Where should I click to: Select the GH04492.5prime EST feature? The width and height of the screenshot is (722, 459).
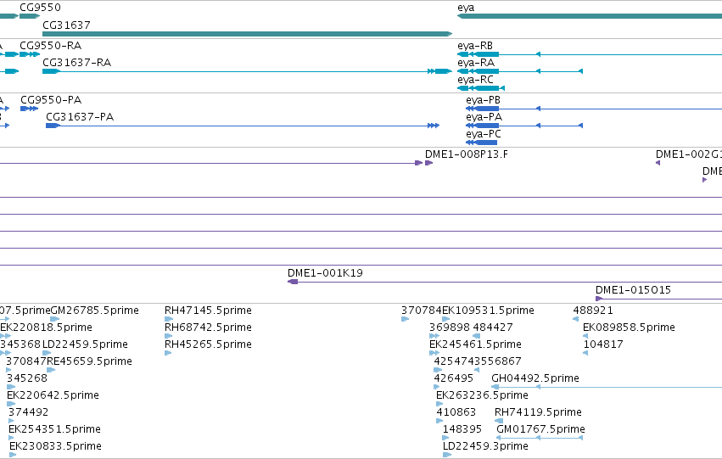[x=607, y=387]
